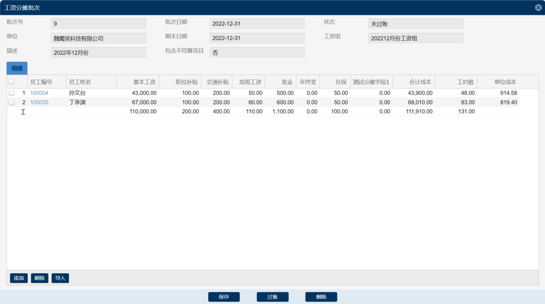The width and height of the screenshot is (545, 304).
Task: Click the 描述 field with 2022年12月份
Action: 98,52
